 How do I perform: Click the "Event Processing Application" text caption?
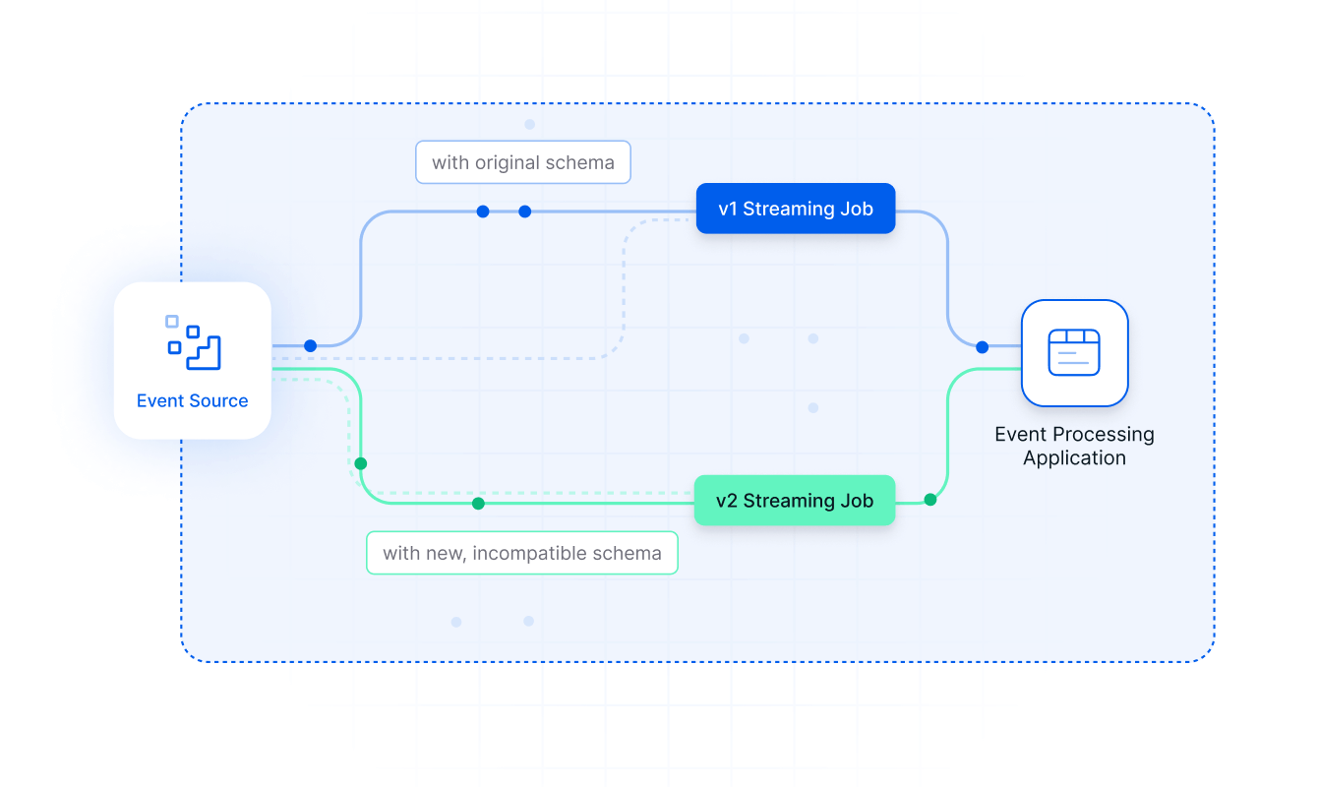pyautogui.click(x=1074, y=446)
